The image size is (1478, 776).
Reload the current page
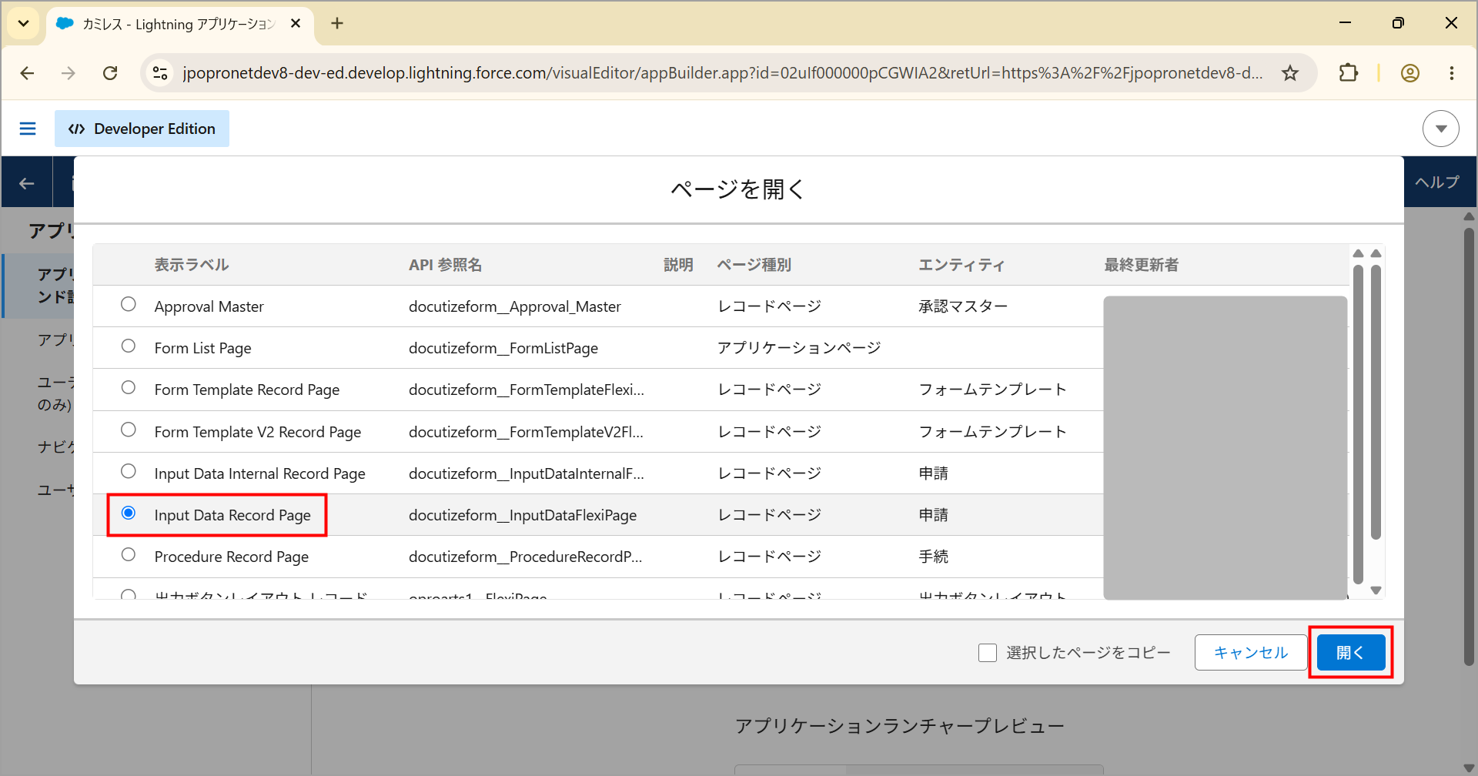[x=110, y=73]
